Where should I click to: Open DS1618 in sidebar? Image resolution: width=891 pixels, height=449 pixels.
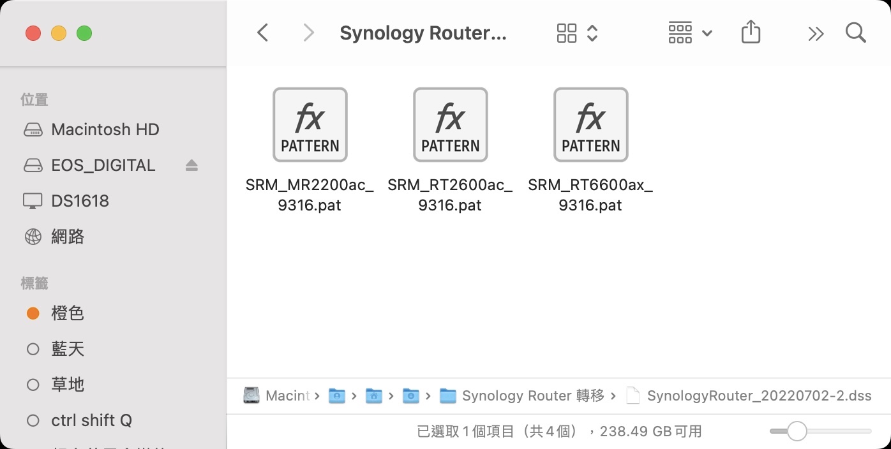pos(80,201)
